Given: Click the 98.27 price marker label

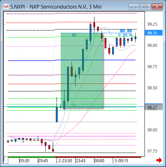Looking at the screenshot, I should click(154, 107).
